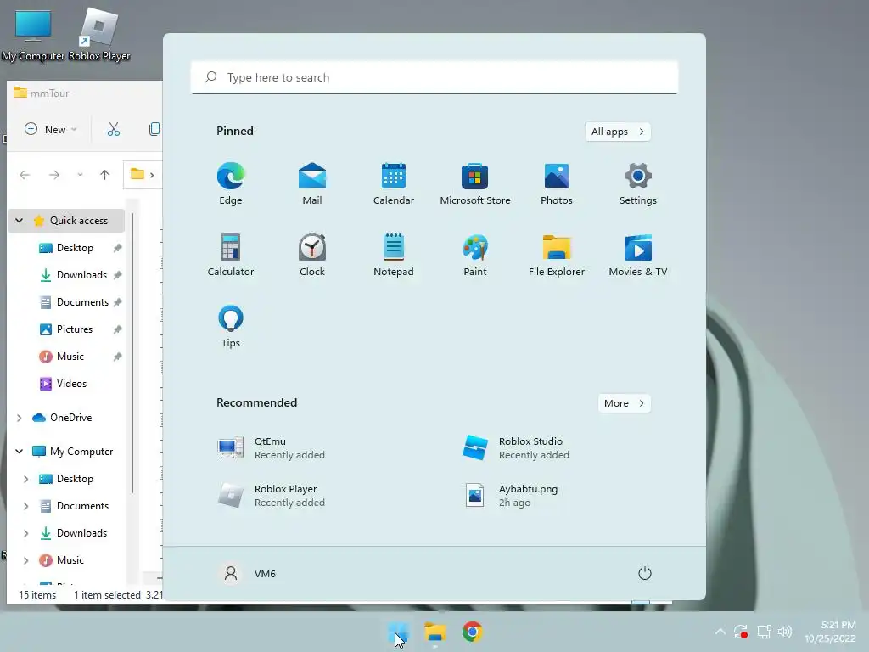This screenshot has height=652, width=869.
Task: Open Notepad from pinned apps
Action: pos(394,255)
